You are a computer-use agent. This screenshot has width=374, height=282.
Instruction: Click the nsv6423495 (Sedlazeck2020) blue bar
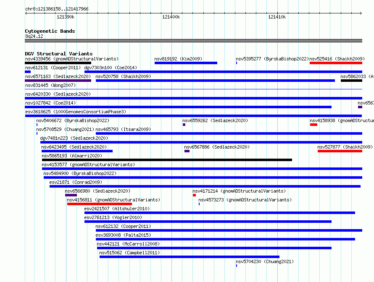[x=77, y=151]
